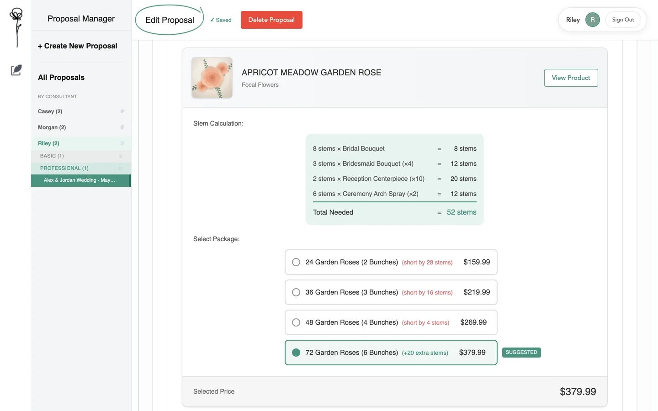Click the small icon beside Casey (2)

coord(122,111)
